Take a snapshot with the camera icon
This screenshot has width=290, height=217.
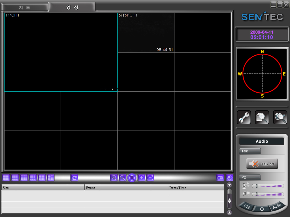[x=220, y=178]
